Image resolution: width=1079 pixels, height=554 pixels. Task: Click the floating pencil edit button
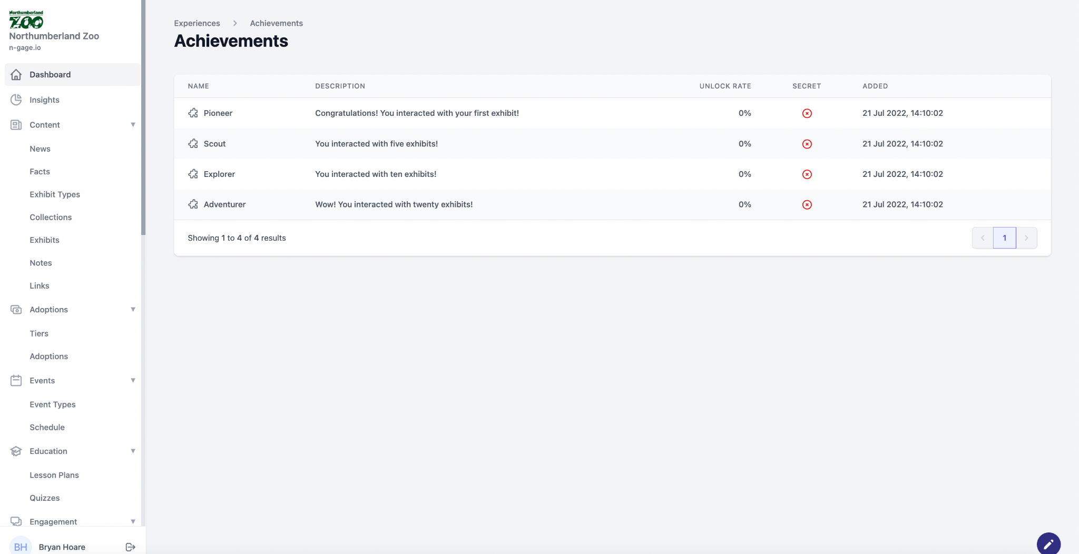point(1048,543)
